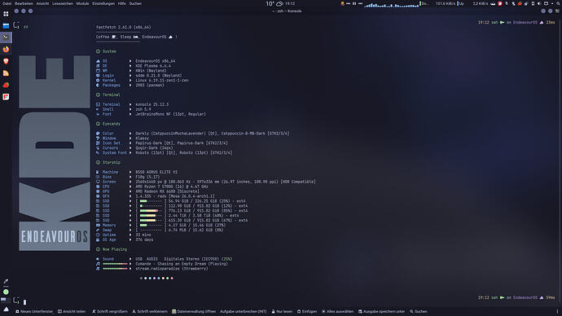This screenshot has height=316, width=562.
Task: Open the Einstellungen menu
Action: [x=103, y=3]
